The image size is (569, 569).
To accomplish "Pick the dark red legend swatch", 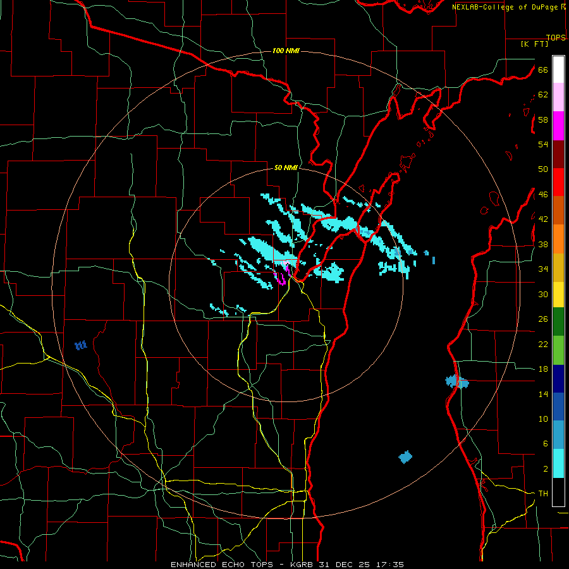I will [558, 154].
